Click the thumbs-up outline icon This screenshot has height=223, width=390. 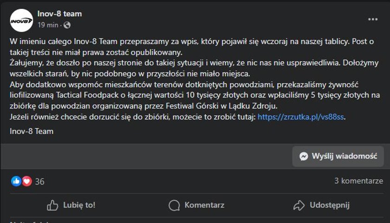click(x=52, y=205)
